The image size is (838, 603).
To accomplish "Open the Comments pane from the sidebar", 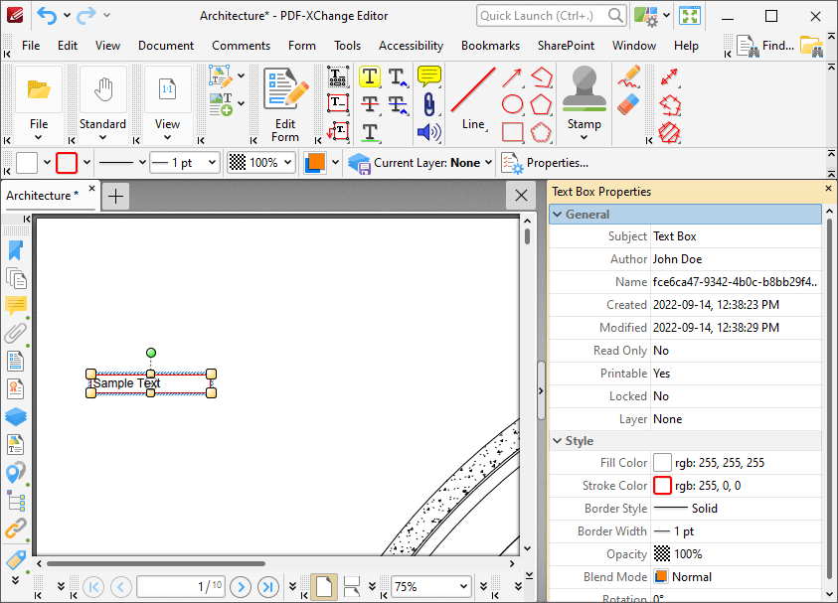I will 16,305.
